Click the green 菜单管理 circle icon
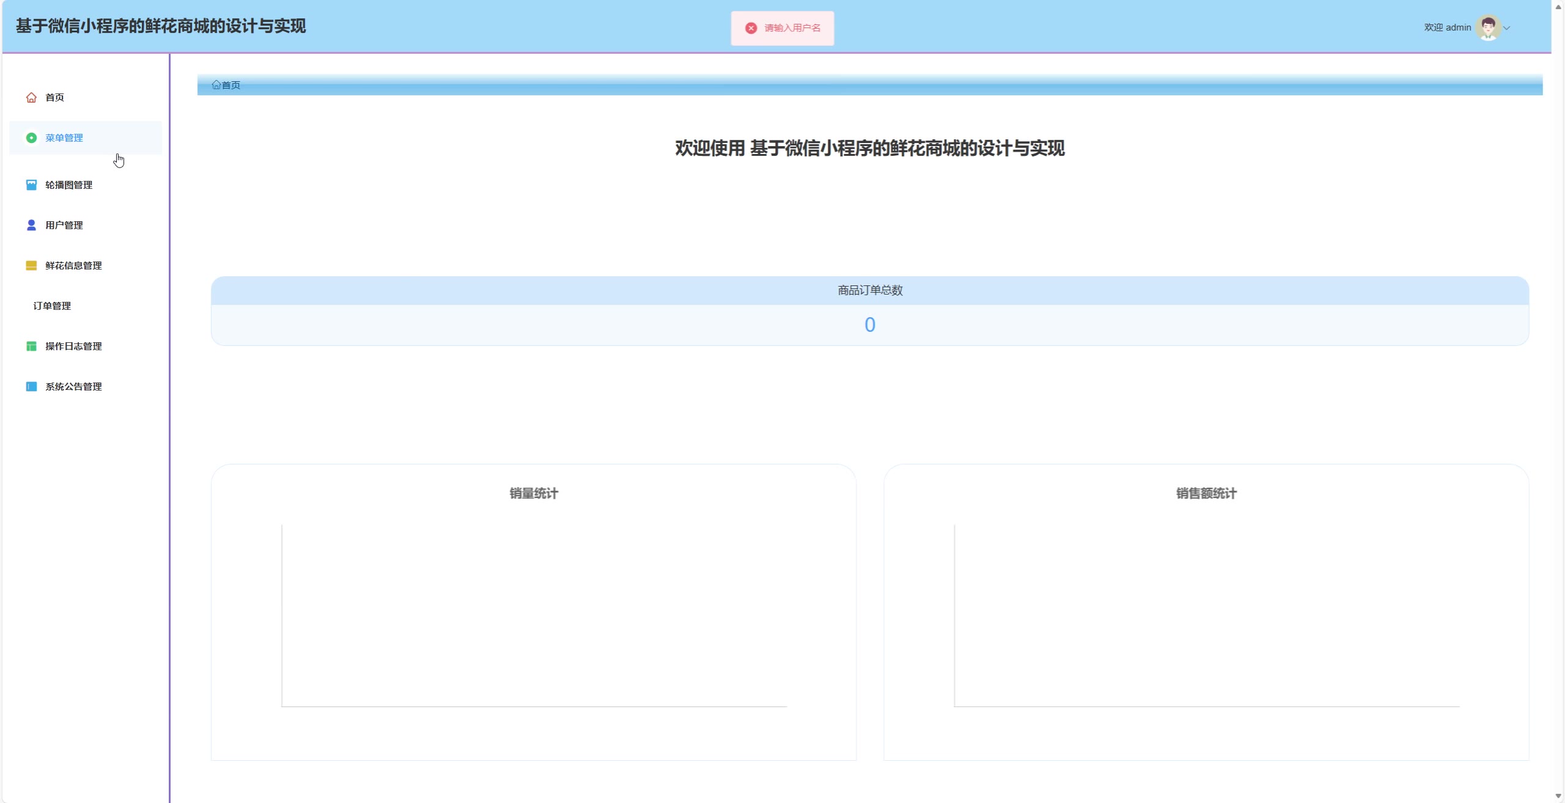 click(31, 138)
